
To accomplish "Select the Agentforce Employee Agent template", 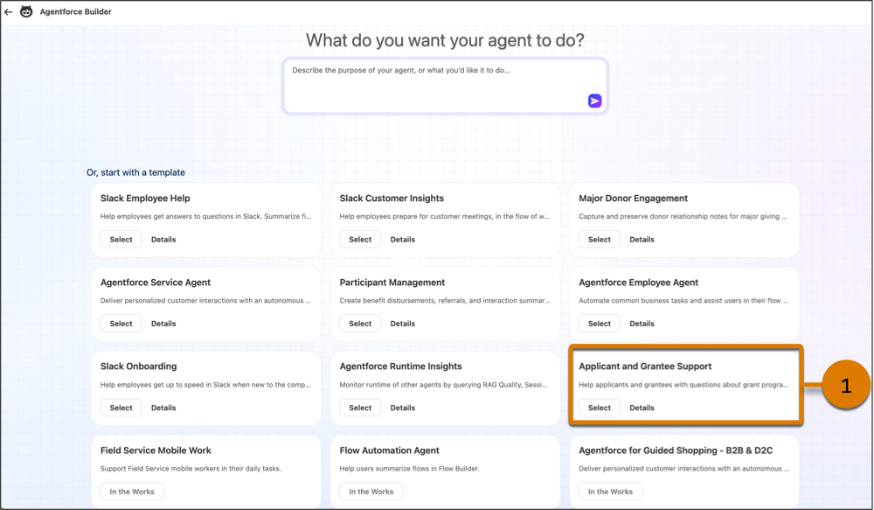I will 600,324.
